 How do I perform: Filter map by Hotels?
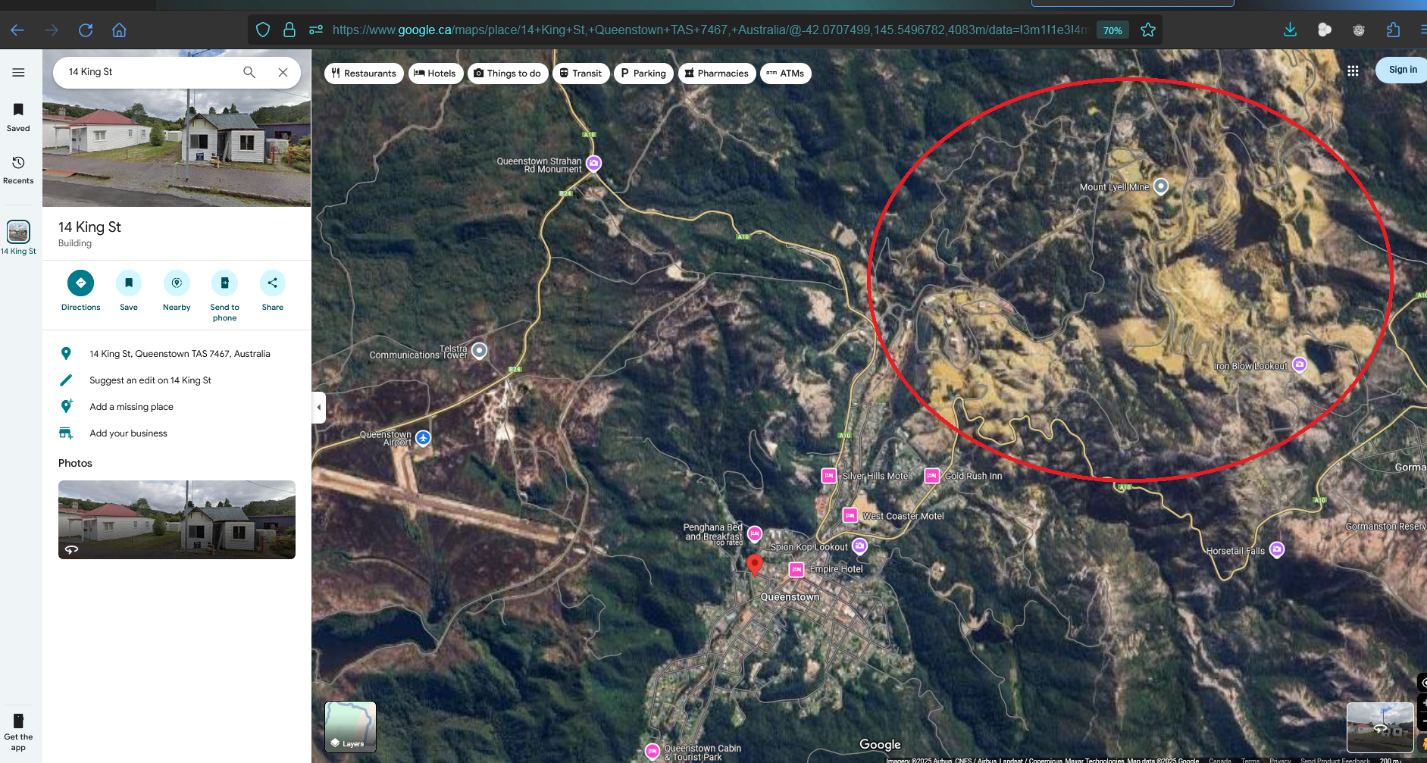click(x=436, y=73)
